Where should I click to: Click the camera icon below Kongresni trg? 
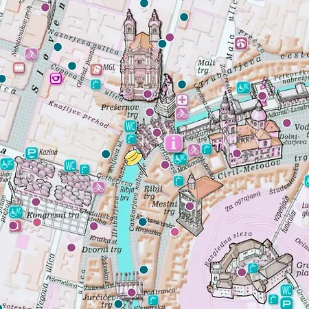15,226
